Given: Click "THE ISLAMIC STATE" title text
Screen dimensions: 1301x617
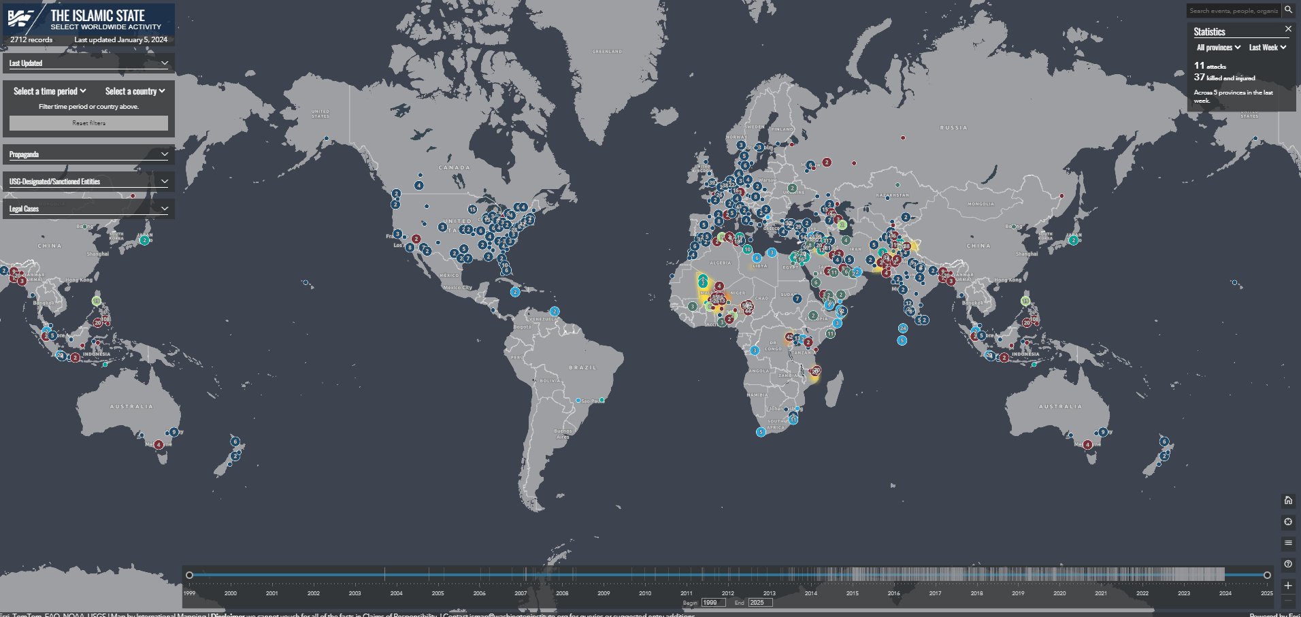Looking at the screenshot, I should [97, 15].
